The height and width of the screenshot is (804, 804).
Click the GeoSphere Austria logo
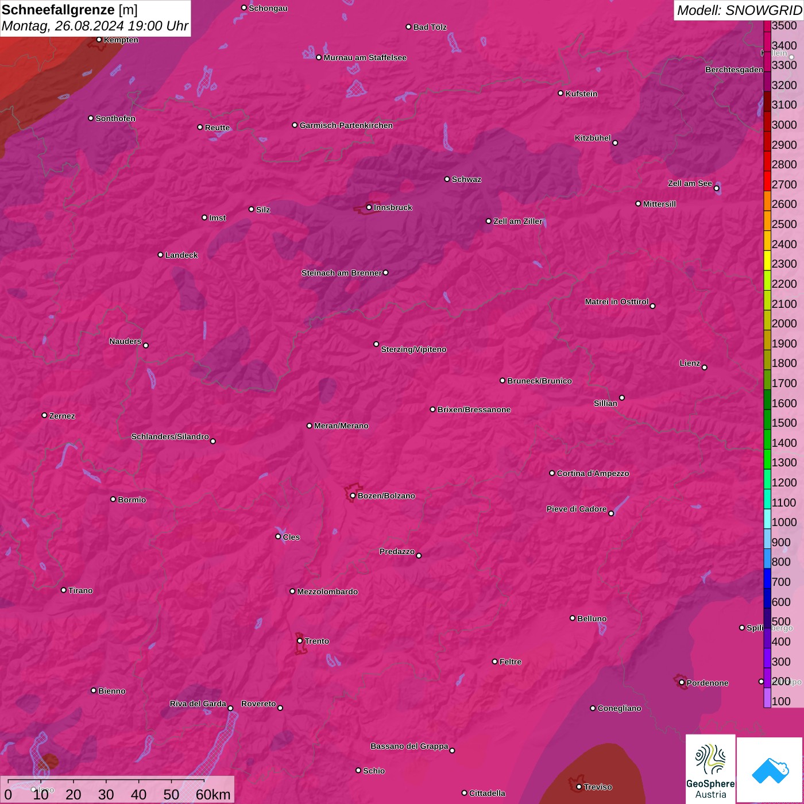(710, 768)
